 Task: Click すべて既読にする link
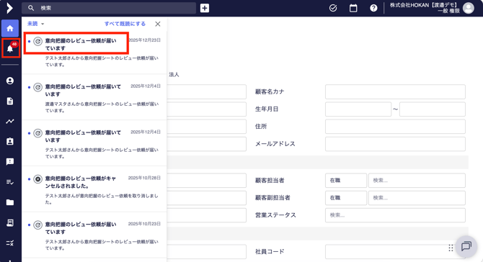coord(125,24)
